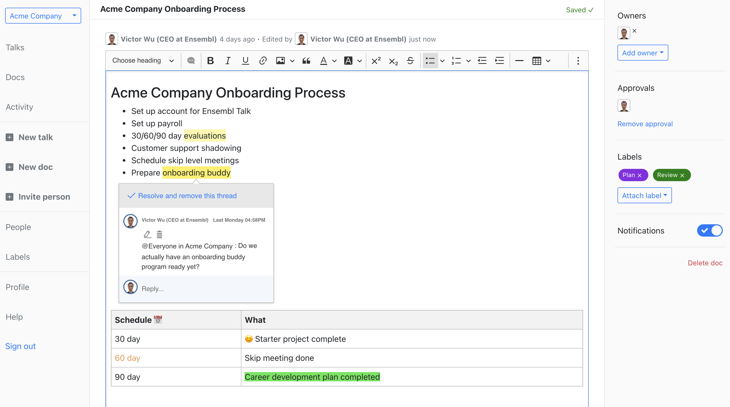
Task: Open the font background color tool
Action: pyautogui.click(x=348, y=61)
